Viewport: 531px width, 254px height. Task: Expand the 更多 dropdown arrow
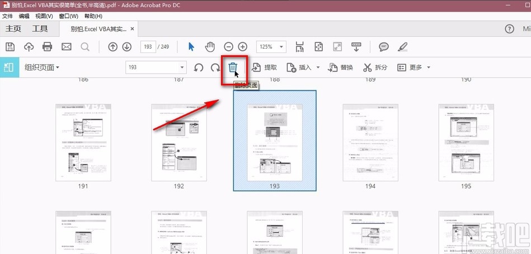(x=429, y=68)
